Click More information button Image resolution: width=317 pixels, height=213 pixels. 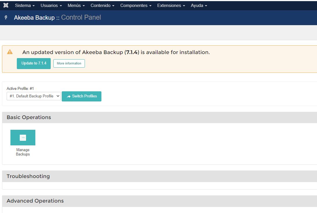point(69,64)
